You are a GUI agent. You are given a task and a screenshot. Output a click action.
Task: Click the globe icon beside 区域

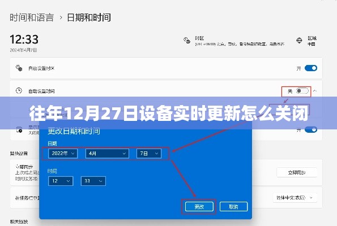coord(299,40)
